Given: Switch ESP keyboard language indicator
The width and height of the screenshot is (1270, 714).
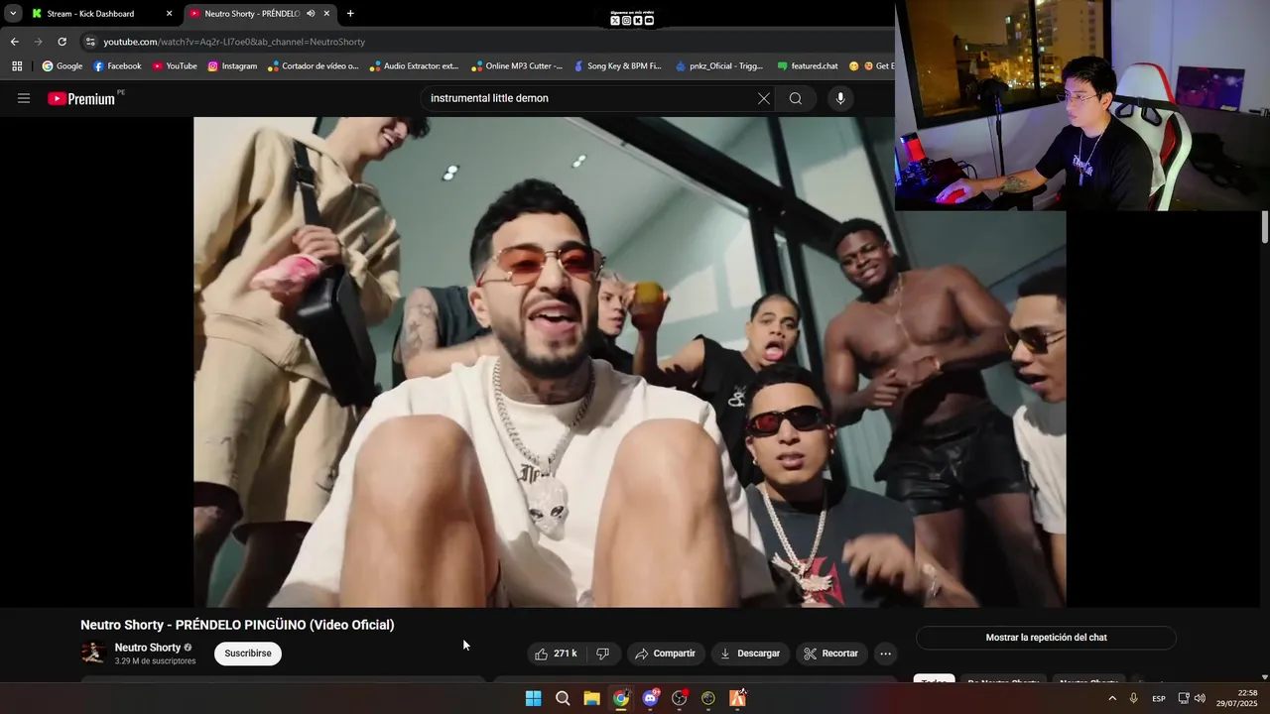Looking at the screenshot, I should [1158, 698].
